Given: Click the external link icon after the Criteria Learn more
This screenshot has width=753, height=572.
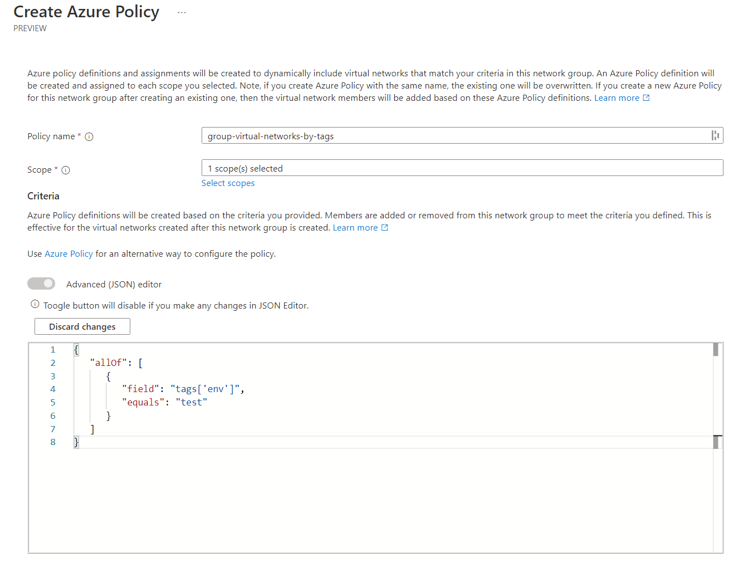Looking at the screenshot, I should point(384,228).
